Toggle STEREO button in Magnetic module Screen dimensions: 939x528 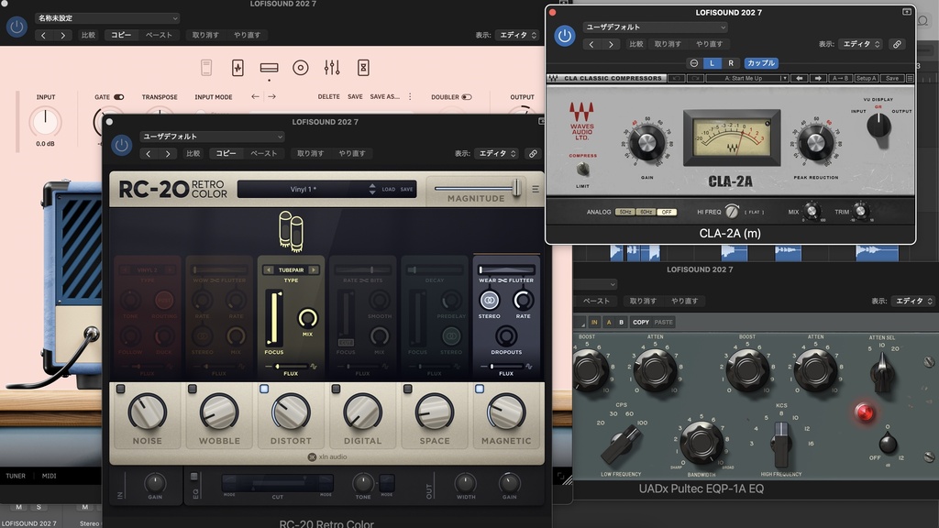pos(490,301)
